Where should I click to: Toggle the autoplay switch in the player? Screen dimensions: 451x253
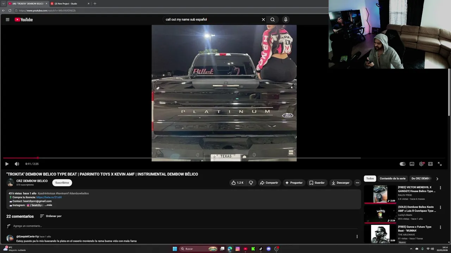403,164
